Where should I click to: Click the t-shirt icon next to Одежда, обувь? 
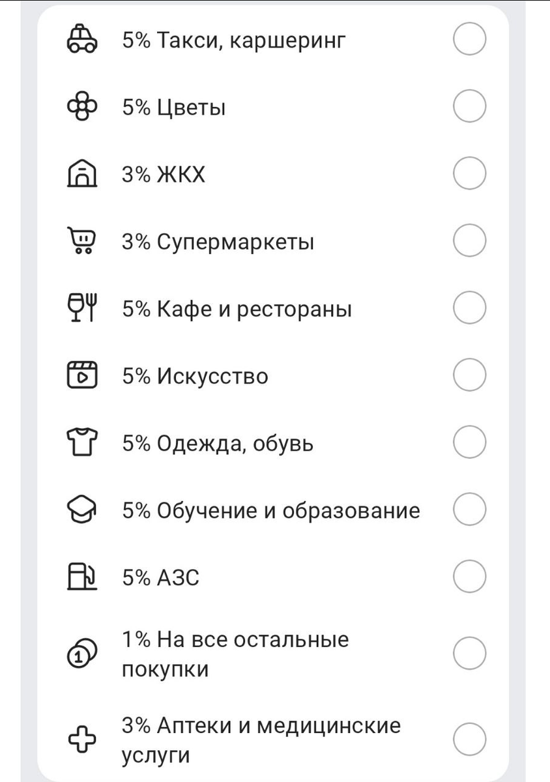pos(81,441)
